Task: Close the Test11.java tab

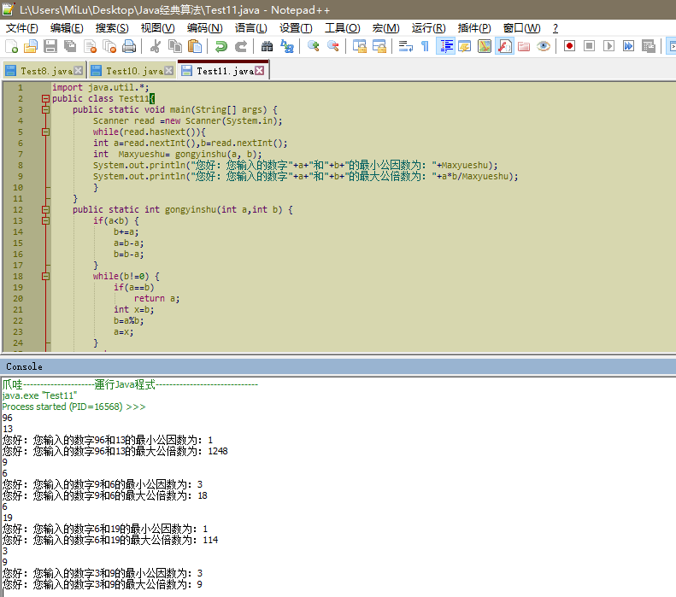Action: point(260,71)
